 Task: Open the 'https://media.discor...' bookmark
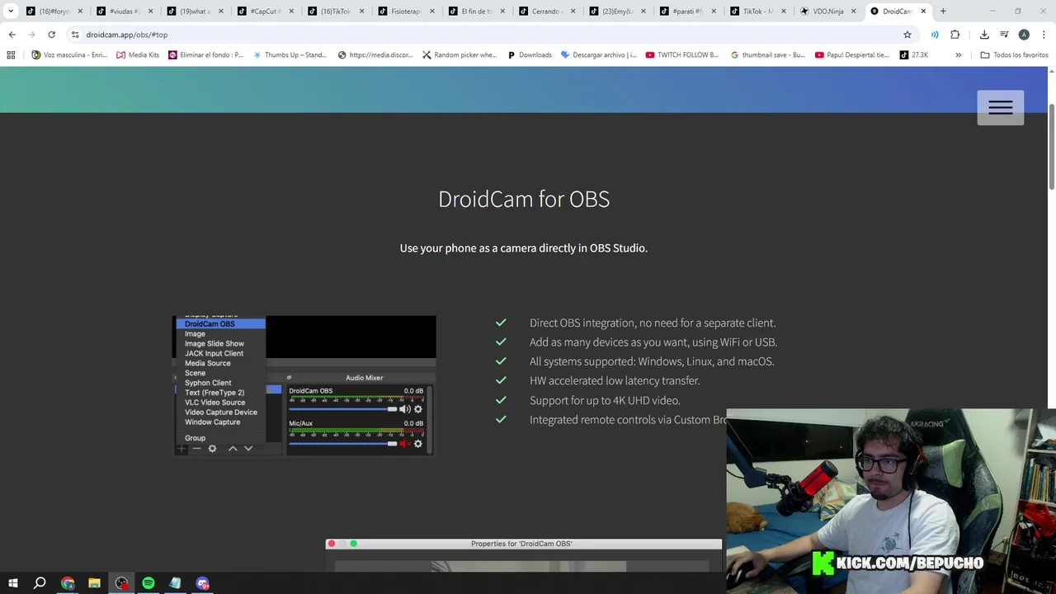coord(375,54)
